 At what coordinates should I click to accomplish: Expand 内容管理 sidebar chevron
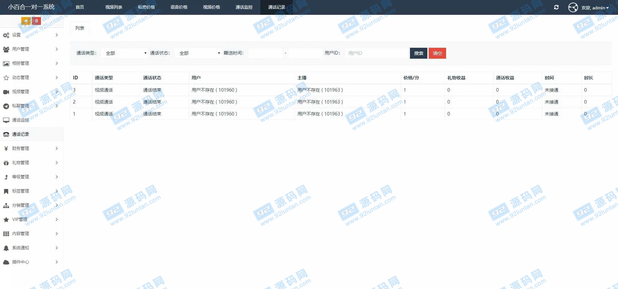[57, 234]
